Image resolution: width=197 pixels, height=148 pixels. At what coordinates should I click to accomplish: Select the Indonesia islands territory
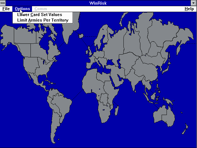(x=154, y=97)
